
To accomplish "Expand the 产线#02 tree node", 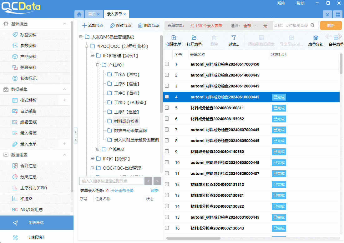I will pyautogui.click(x=98, y=149).
